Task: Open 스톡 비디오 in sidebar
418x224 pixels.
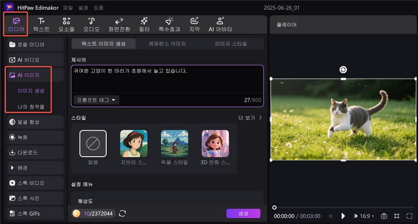Action: [35, 183]
